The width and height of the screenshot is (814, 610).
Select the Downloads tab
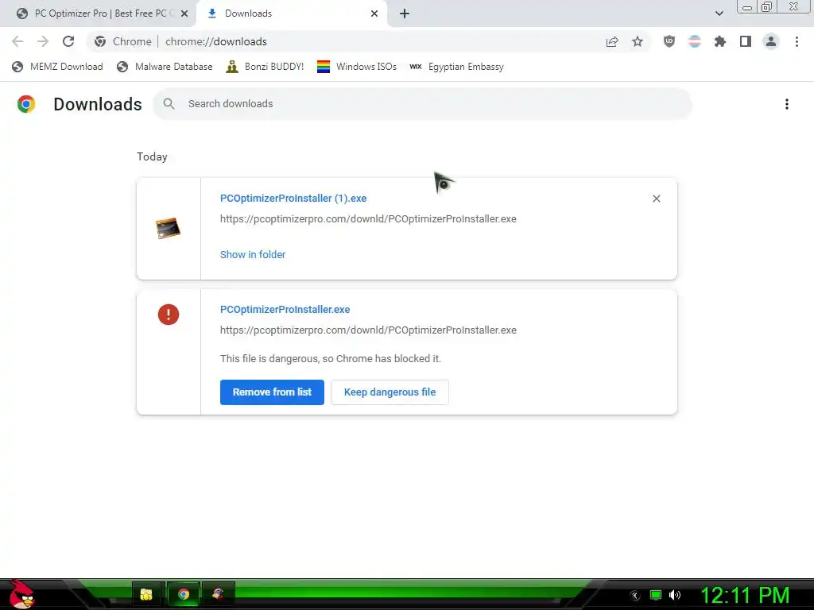pos(292,14)
